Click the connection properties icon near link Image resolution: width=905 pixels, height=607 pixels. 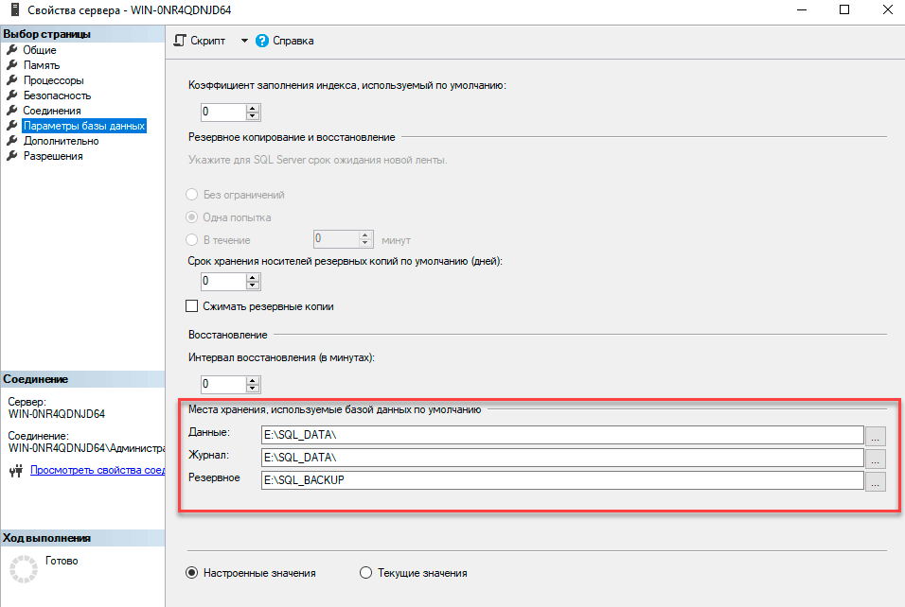coord(14,470)
